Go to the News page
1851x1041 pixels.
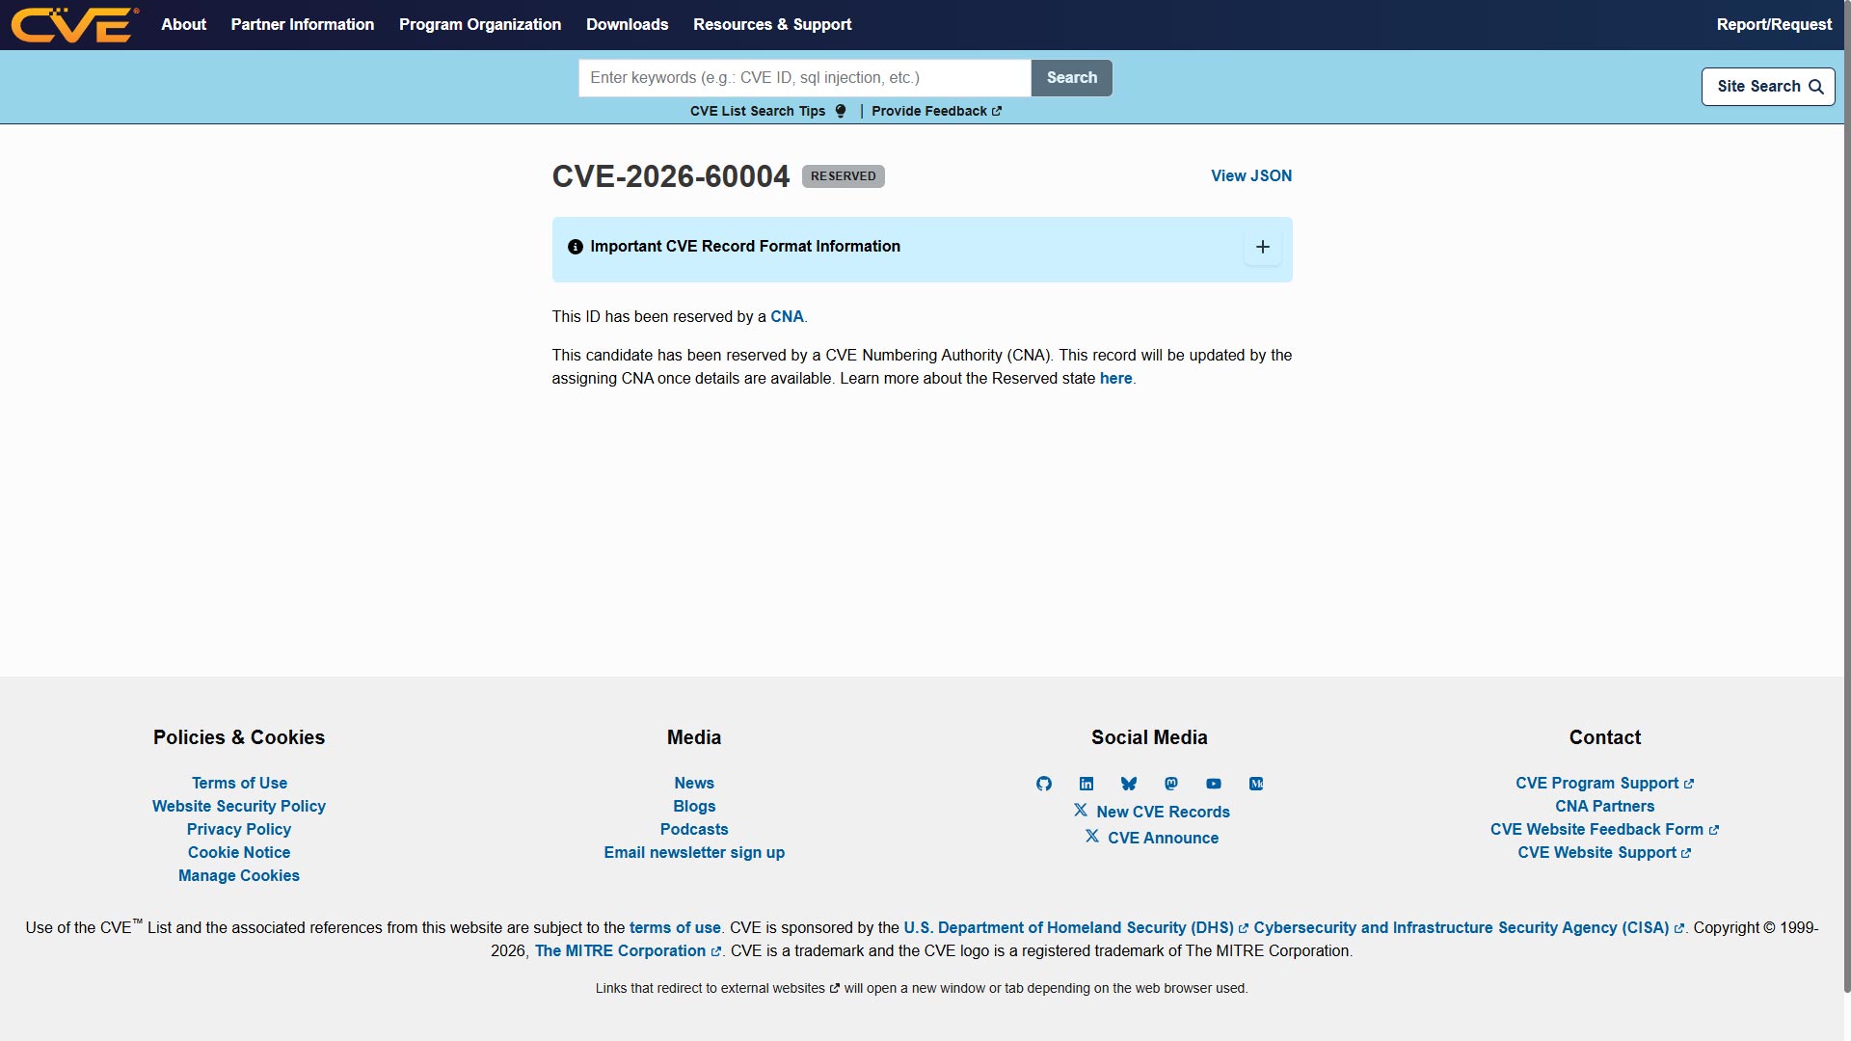[x=694, y=783]
